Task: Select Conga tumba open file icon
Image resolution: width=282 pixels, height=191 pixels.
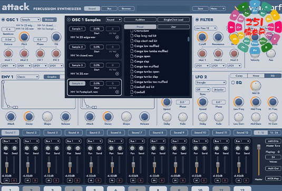Action: tap(132, 72)
